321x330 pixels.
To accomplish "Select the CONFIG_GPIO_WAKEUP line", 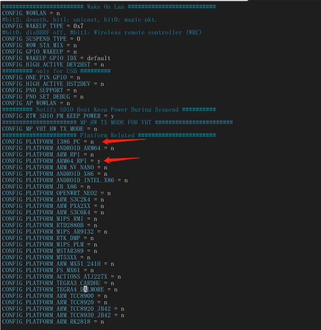I will click(40, 52).
